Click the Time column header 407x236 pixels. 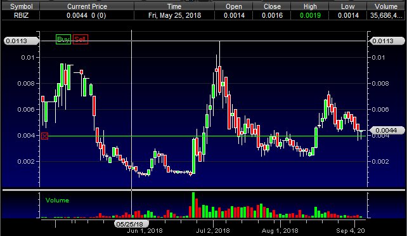pyautogui.click(x=174, y=6)
